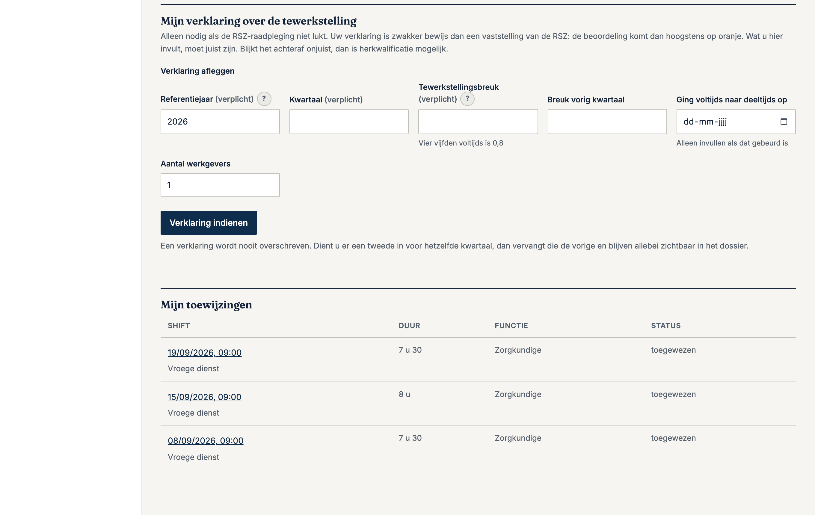
Task: Open the Referentiejaar help tooltip icon
Action: (264, 99)
